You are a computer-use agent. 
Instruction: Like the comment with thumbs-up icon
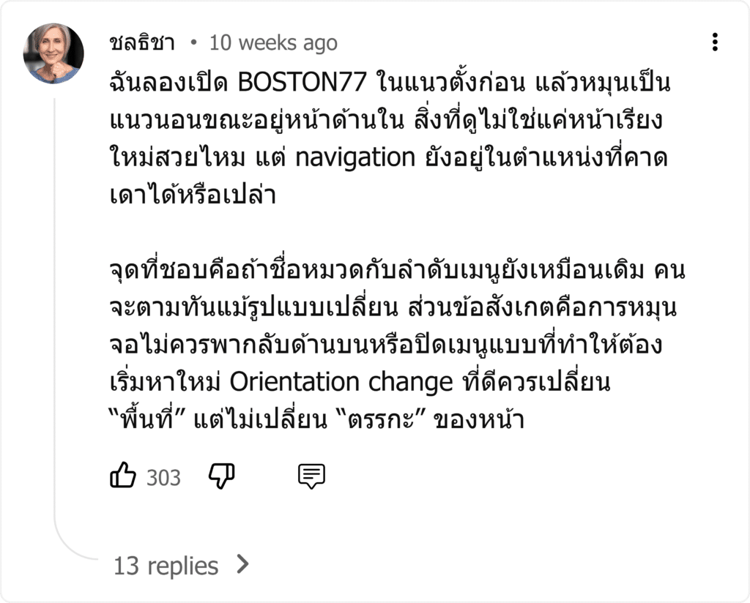point(123,475)
